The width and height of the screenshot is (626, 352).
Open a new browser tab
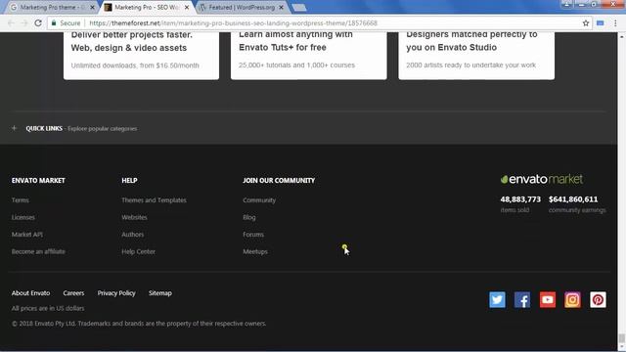tap(298, 7)
